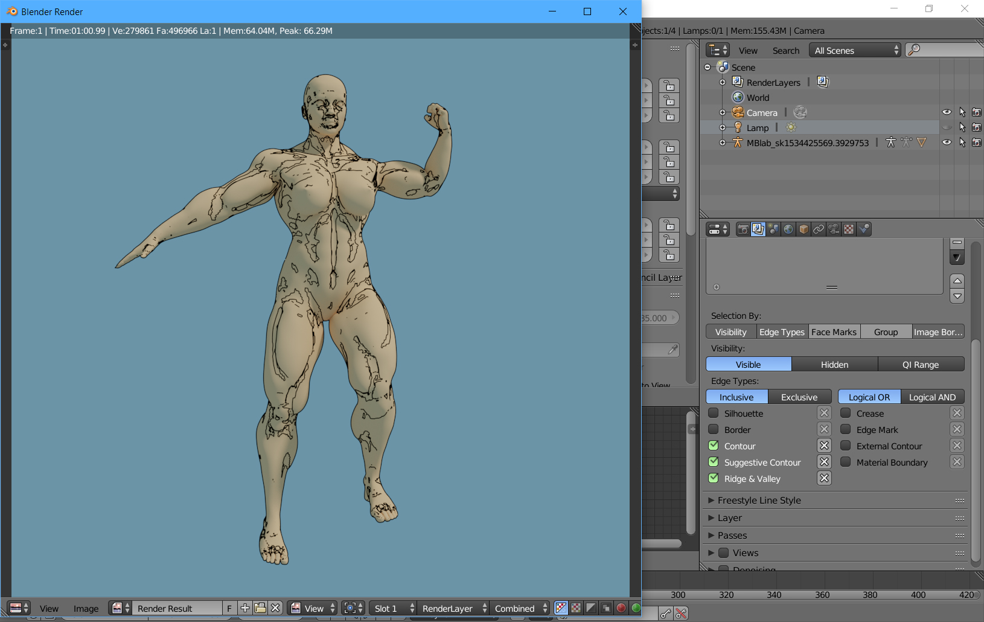Image resolution: width=984 pixels, height=622 pixels.
Task: Open the All Scenes display dropdown
Action: [x=855, y=51]
